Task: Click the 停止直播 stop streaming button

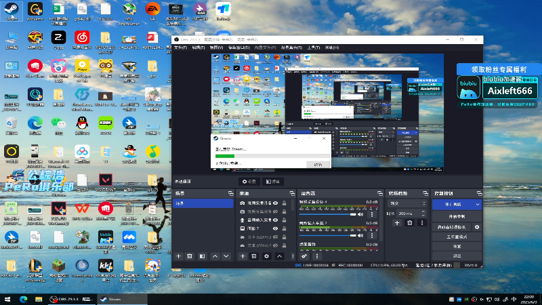Action: pyautogui.click(x=453, y=205)
